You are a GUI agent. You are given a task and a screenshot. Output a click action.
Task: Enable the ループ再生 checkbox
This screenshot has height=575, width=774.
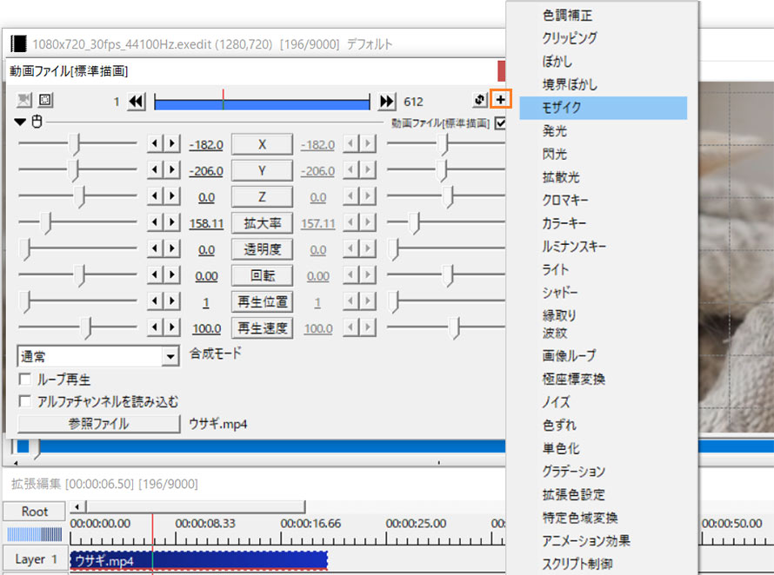click(x=24, y=380)
